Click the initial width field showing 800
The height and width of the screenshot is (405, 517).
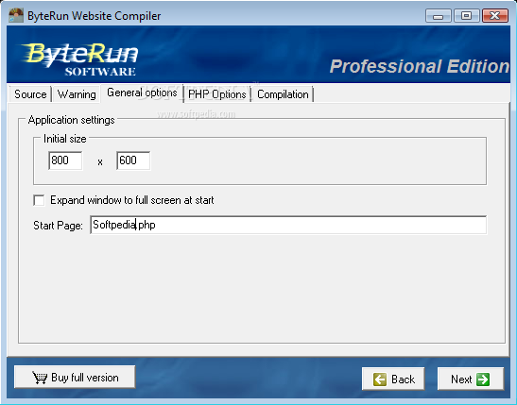click(65, 160)
